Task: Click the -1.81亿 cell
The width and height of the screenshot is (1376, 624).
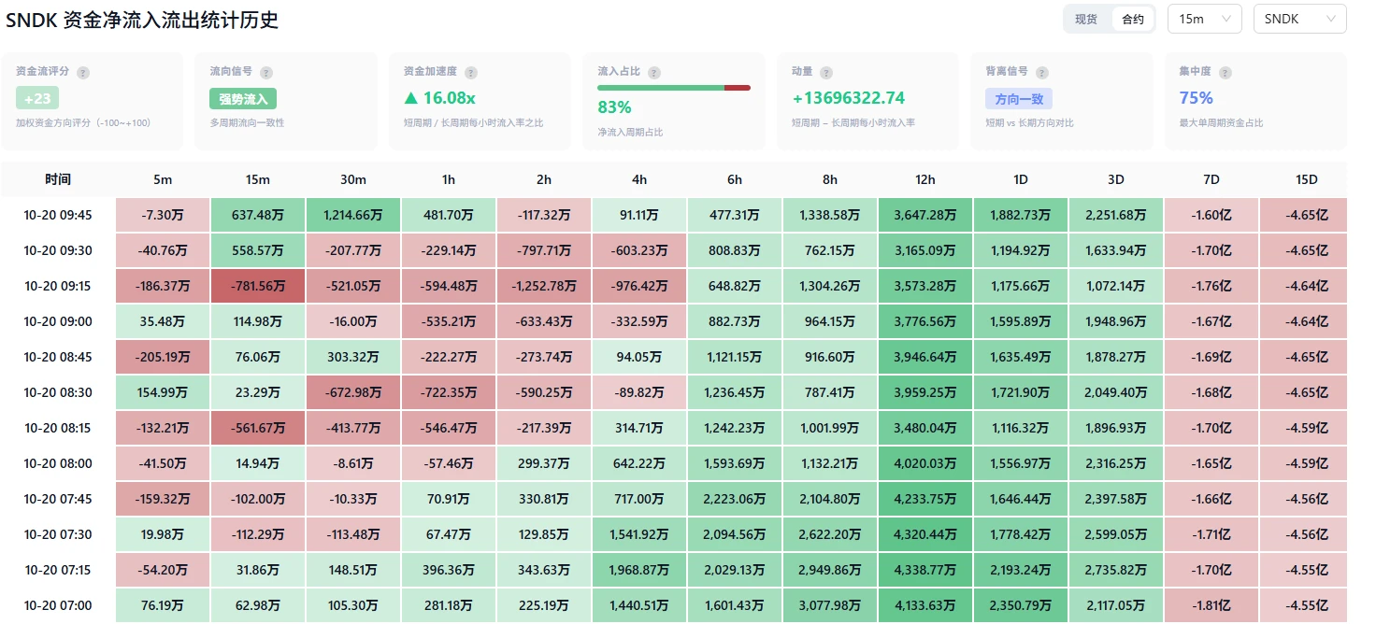Action: 1211,605
